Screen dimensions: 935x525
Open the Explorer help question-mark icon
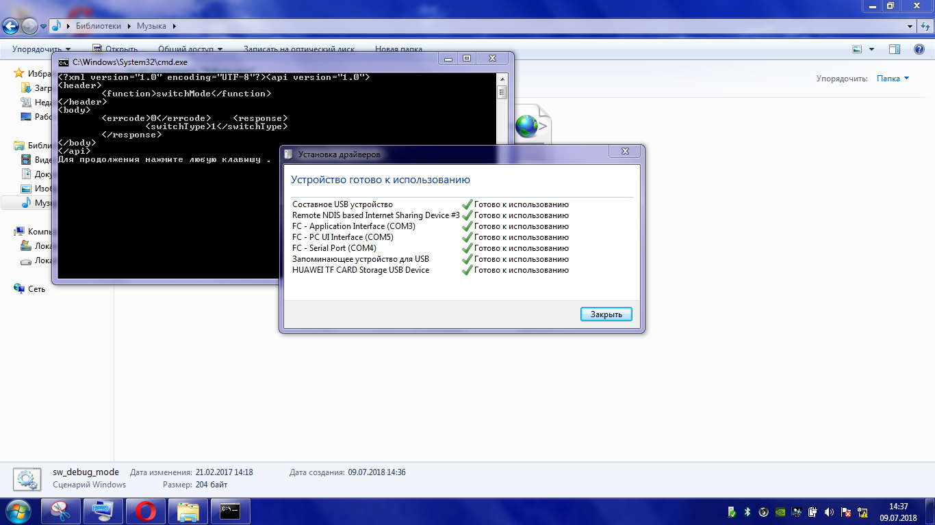coord(919,49)
